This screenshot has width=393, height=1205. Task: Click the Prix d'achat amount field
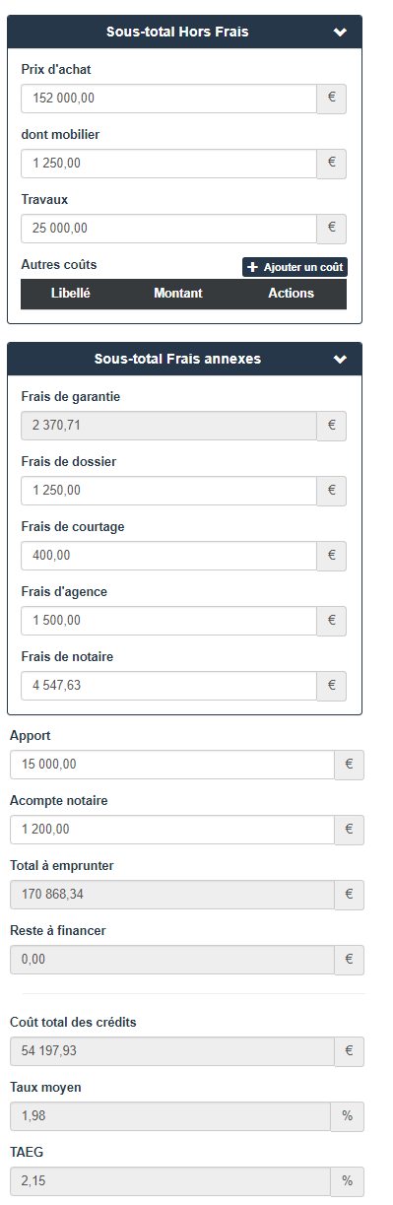click(168, 99)
